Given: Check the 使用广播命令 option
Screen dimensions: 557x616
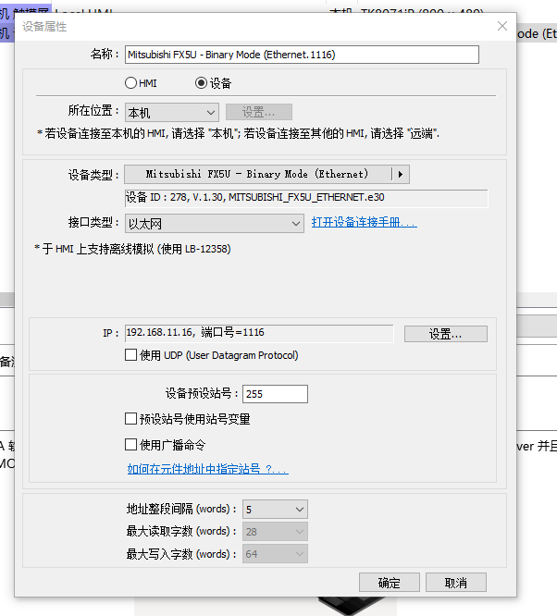Looking at the screenshot, I should [x=130, y=445].
